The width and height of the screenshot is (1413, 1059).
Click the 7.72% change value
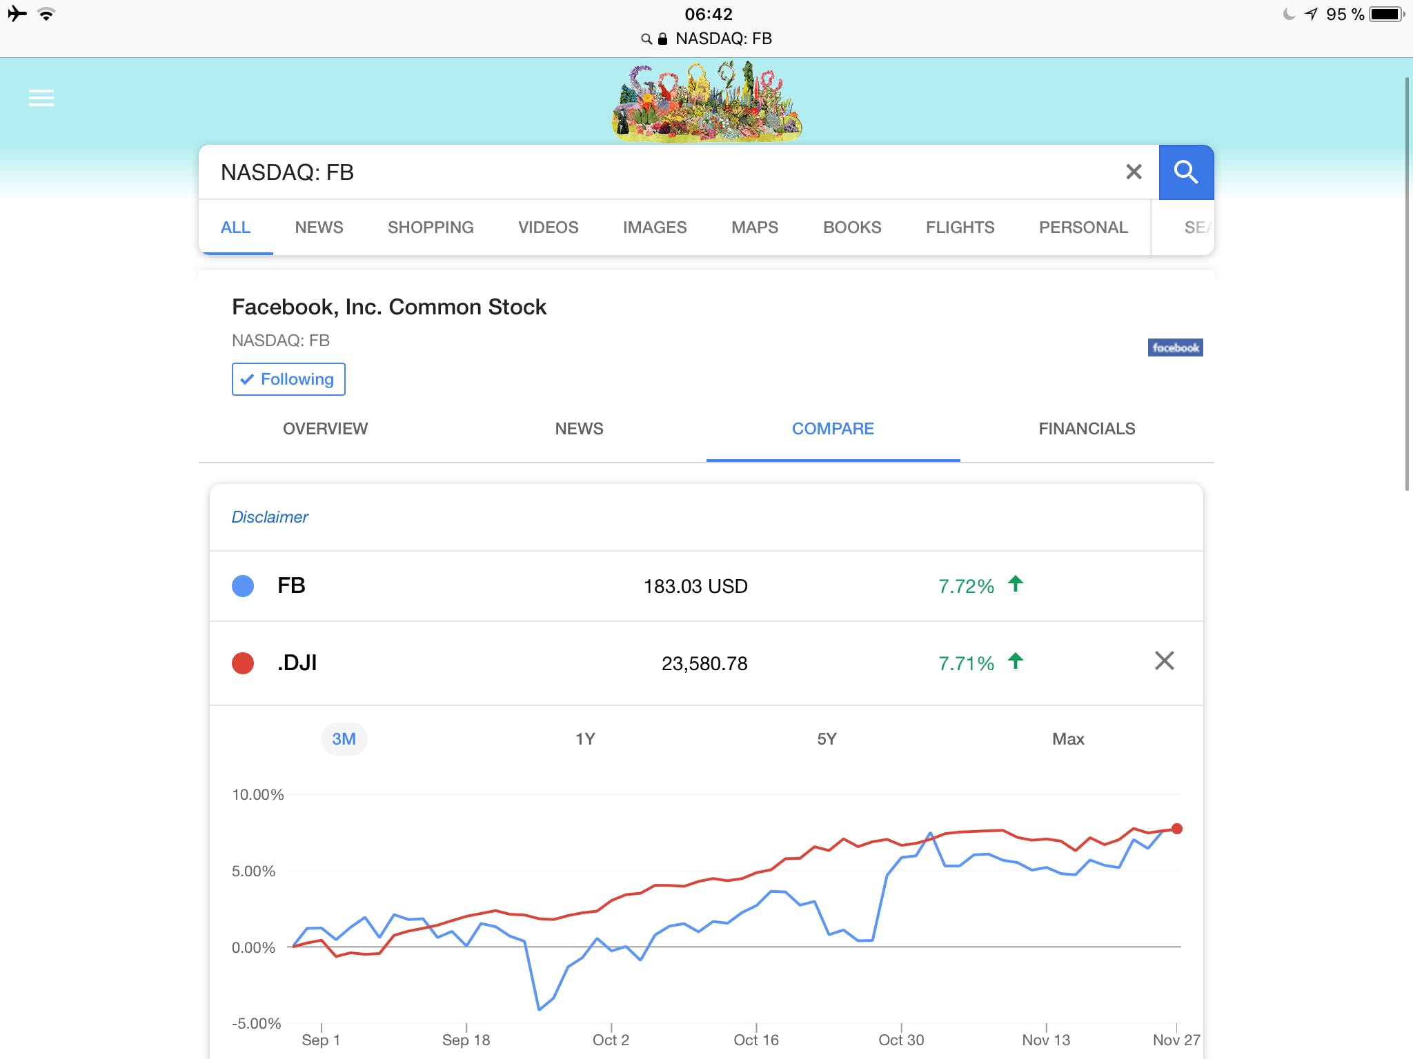click(966, 586)
